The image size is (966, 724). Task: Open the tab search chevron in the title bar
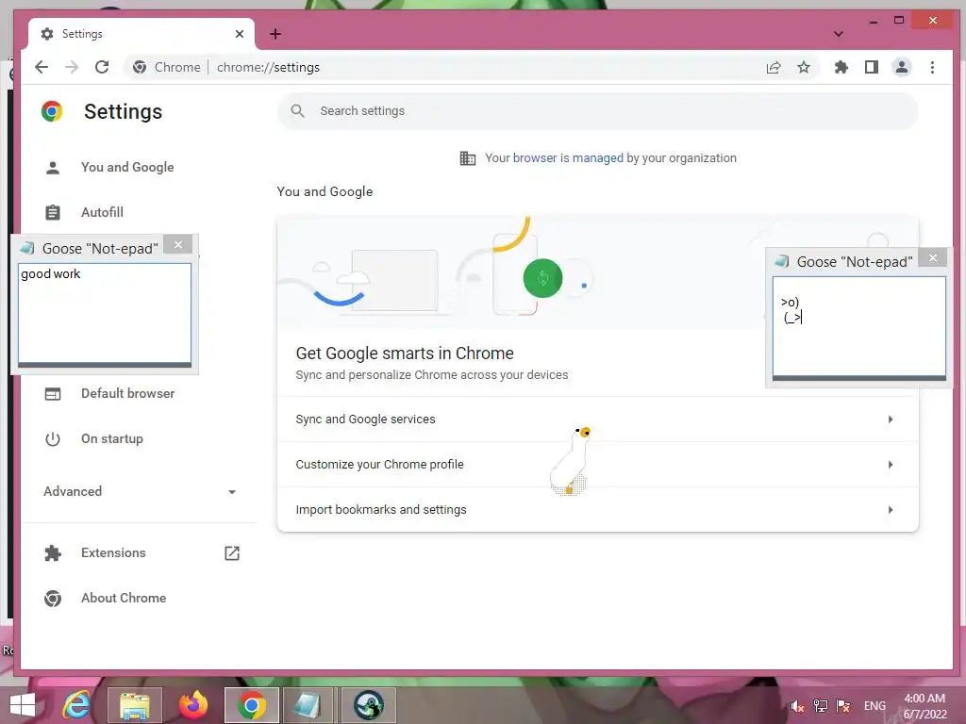(x=838, y=34)
